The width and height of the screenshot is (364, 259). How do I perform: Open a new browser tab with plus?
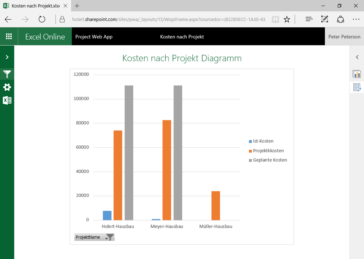tap(77, 6)
